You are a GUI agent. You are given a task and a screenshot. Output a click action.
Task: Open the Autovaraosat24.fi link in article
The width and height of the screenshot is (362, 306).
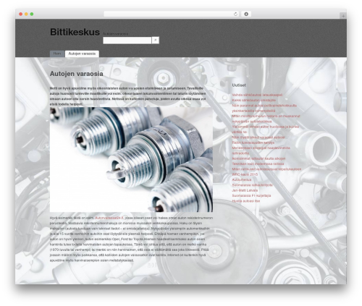point(109,218)
